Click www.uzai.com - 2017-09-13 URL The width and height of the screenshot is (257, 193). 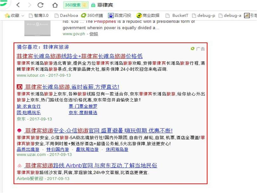pos(44,155)
